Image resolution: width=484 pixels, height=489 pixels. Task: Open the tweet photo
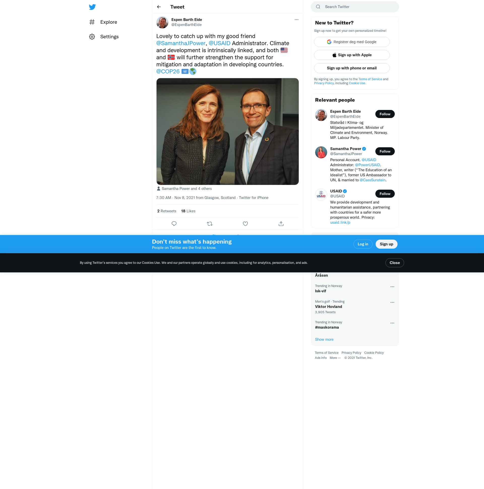tap(227, 131)
